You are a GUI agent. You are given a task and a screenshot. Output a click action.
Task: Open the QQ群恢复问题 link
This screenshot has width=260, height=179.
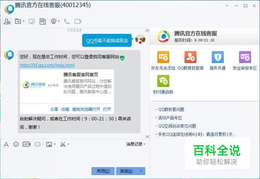(171, 109)
